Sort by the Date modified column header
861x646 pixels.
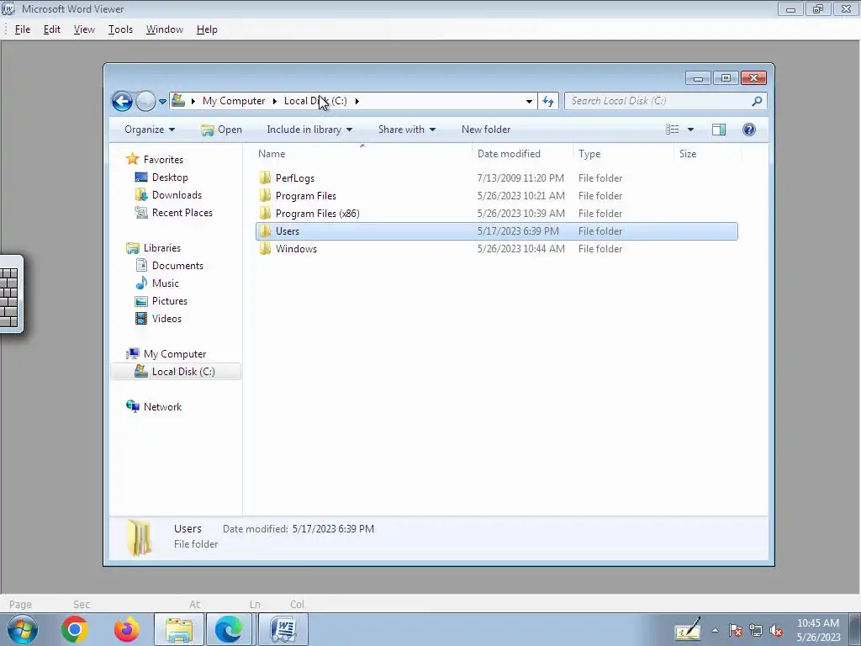point(522,154)
